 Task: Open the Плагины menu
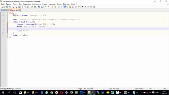(66, 4)
